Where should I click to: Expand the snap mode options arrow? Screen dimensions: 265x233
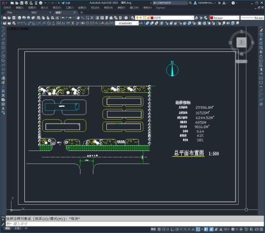tap(168, 229)
